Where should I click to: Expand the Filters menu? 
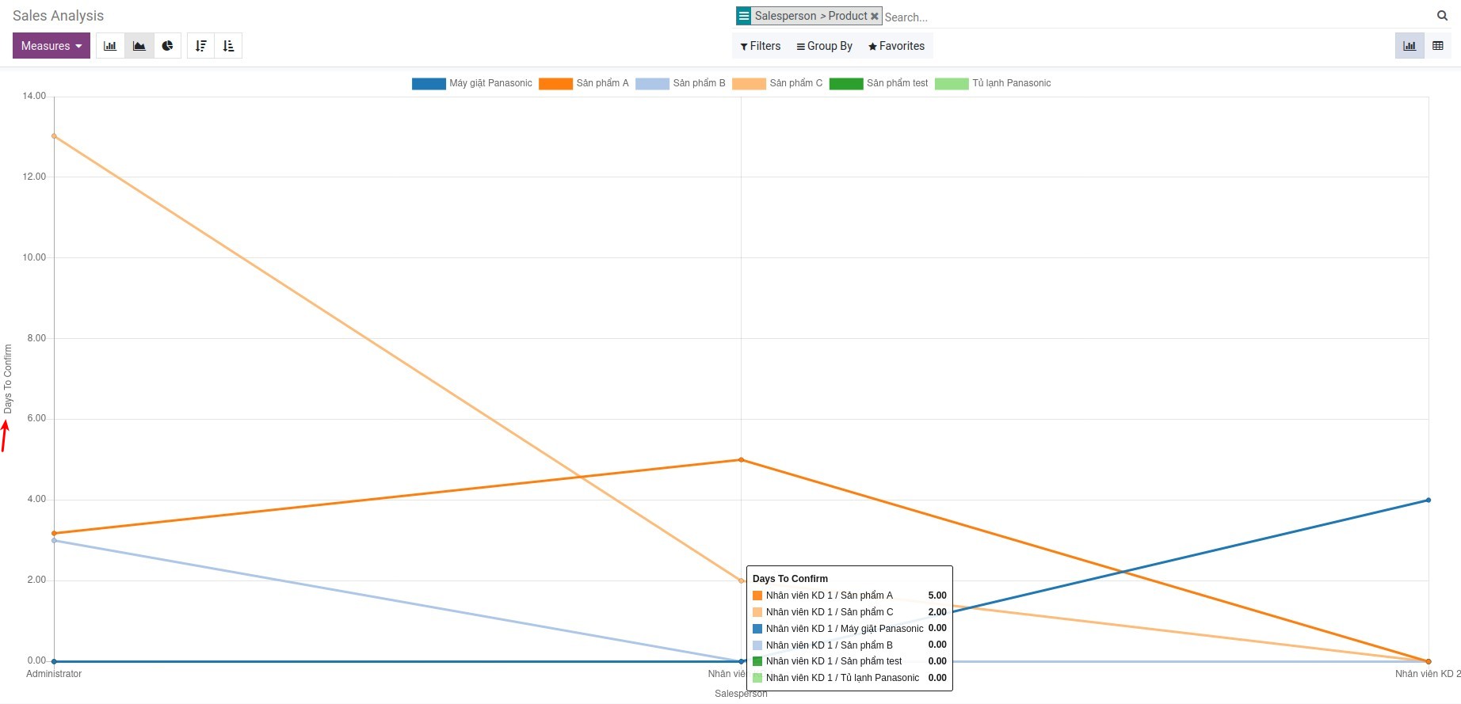coord(761,46)
